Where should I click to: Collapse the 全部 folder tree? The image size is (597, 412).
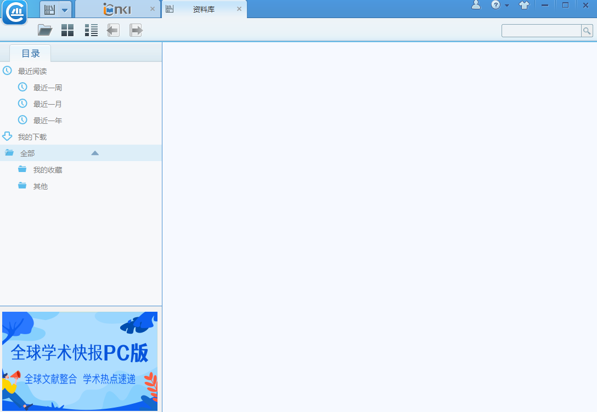click(x=95, y=153)
